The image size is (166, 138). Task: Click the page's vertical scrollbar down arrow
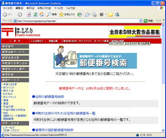tap(163, 130)
